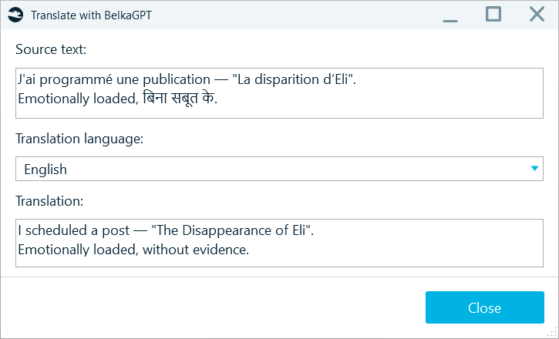Screen dimensions: 559x339
Task: Click the Close button
Action: coord(485,307)
